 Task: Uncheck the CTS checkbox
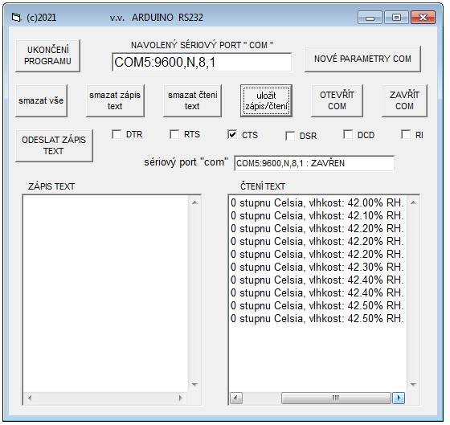[232, 135]
